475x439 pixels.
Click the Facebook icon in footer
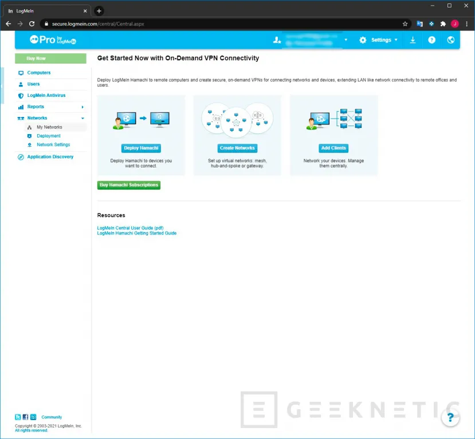tap(25, 417)
